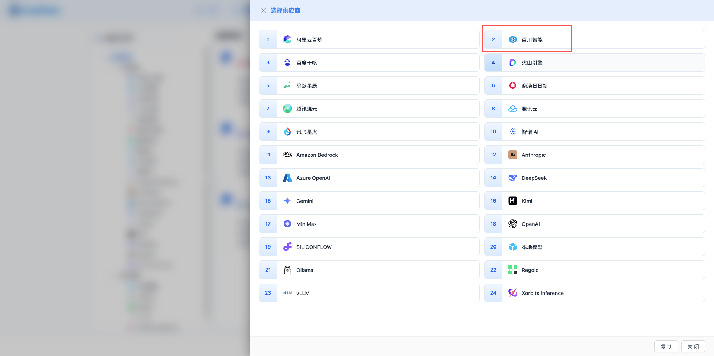Viewport: 714px width, 356px height.
Task: Click the 阿里云百炼 provider icon
Action: click(287, 39)
